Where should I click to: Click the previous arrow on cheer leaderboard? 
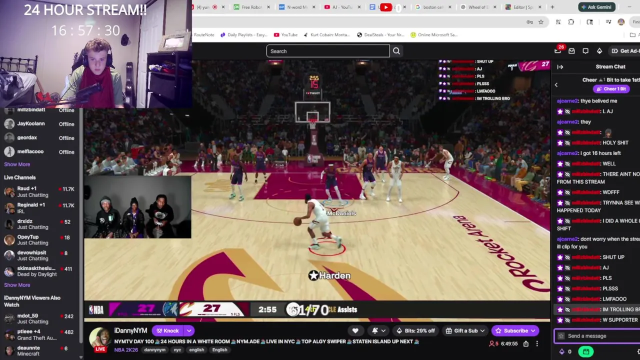(x=556, y=85)
